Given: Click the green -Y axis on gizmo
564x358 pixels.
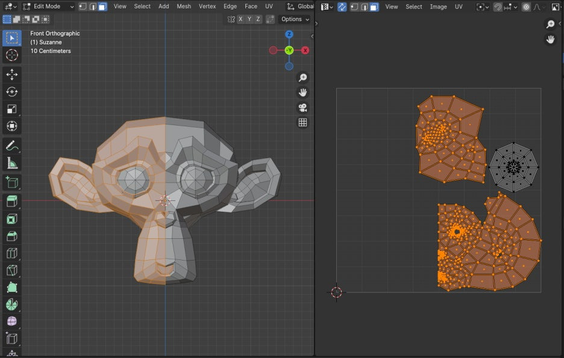Looking at the screenshot, I should tap(289, 51).
